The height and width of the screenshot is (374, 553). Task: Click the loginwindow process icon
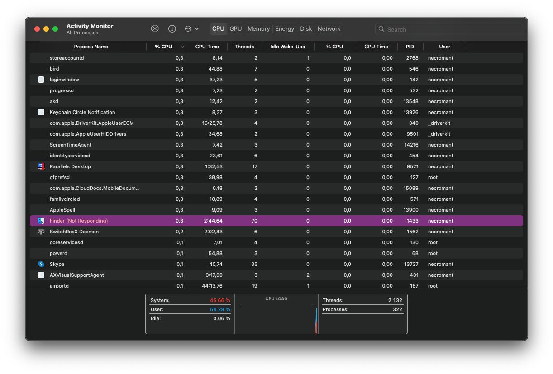point(41,80)
